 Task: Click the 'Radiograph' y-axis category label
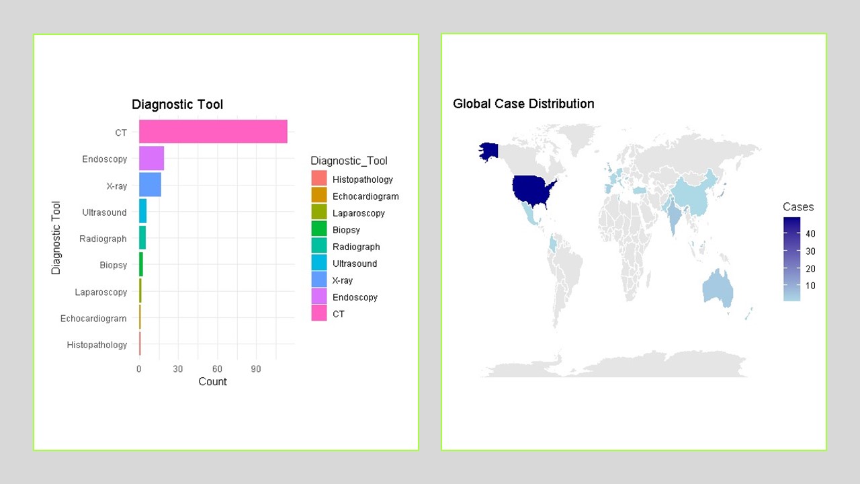(103, 239)
